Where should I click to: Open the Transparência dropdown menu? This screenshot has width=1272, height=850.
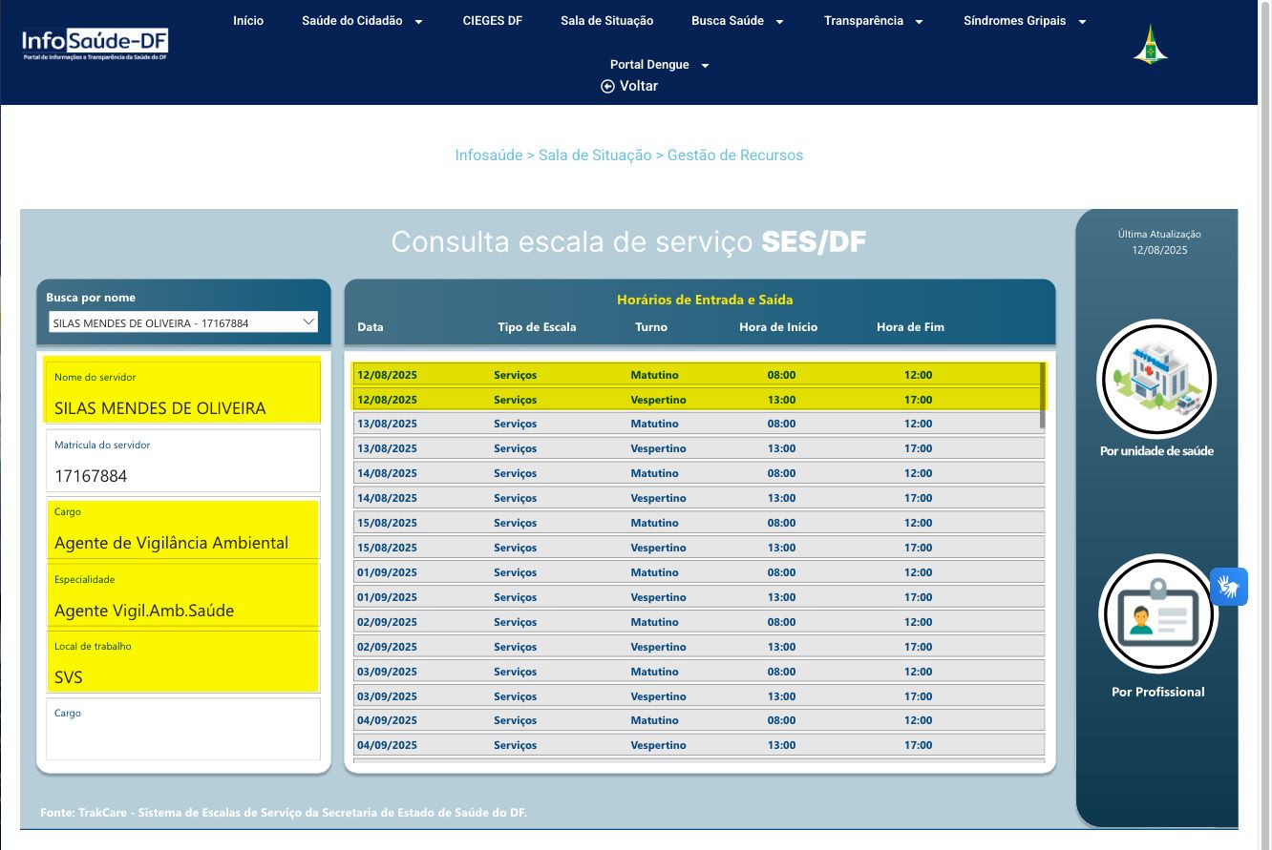[873, 21]
